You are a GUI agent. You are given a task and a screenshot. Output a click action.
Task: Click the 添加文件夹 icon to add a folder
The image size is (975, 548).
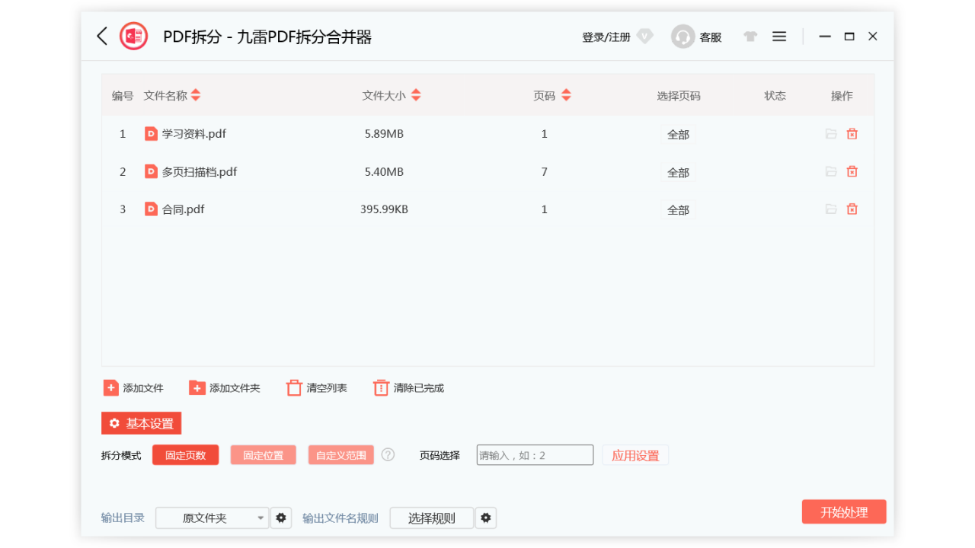(x=197, y=387)
